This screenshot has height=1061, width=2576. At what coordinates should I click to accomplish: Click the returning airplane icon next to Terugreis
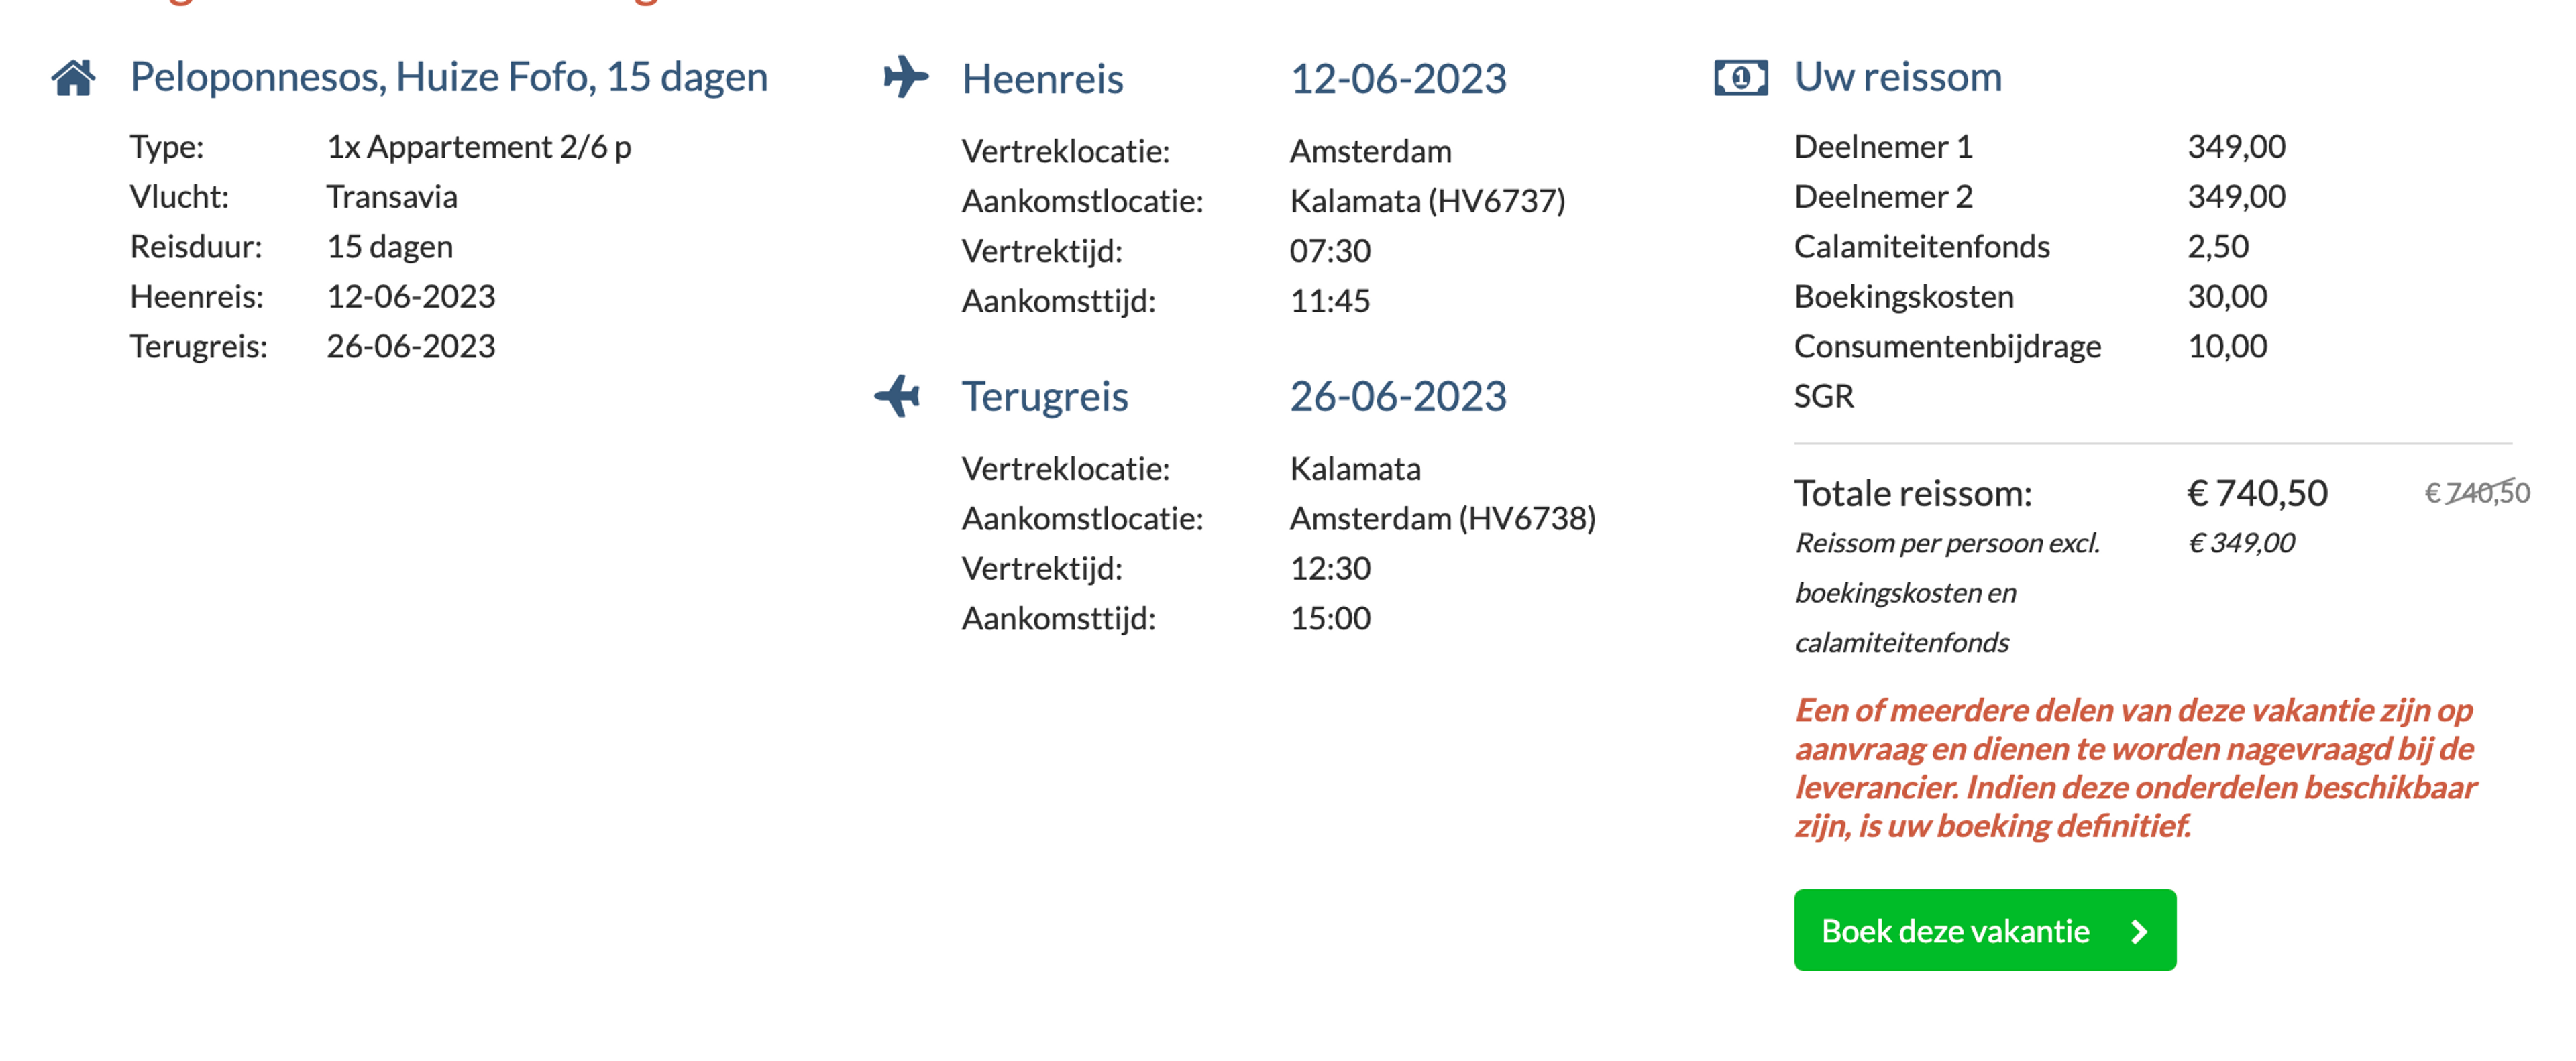click(897, 395)
